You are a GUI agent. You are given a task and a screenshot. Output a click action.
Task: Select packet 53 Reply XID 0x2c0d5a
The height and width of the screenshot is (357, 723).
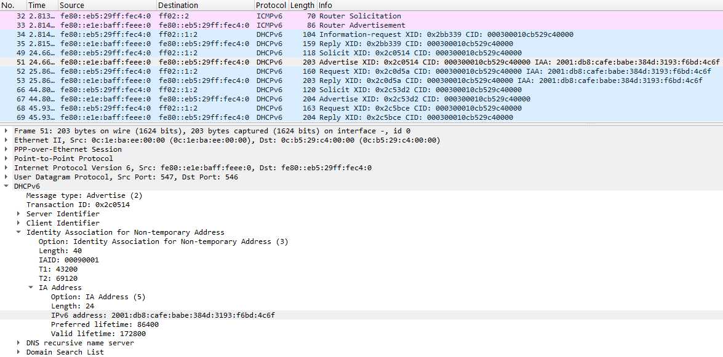coord(362,80)
